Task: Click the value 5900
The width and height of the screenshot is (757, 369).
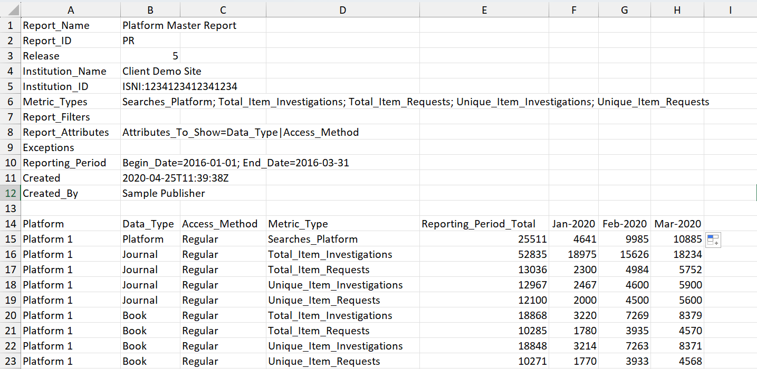Action: [x=677, y=285]
